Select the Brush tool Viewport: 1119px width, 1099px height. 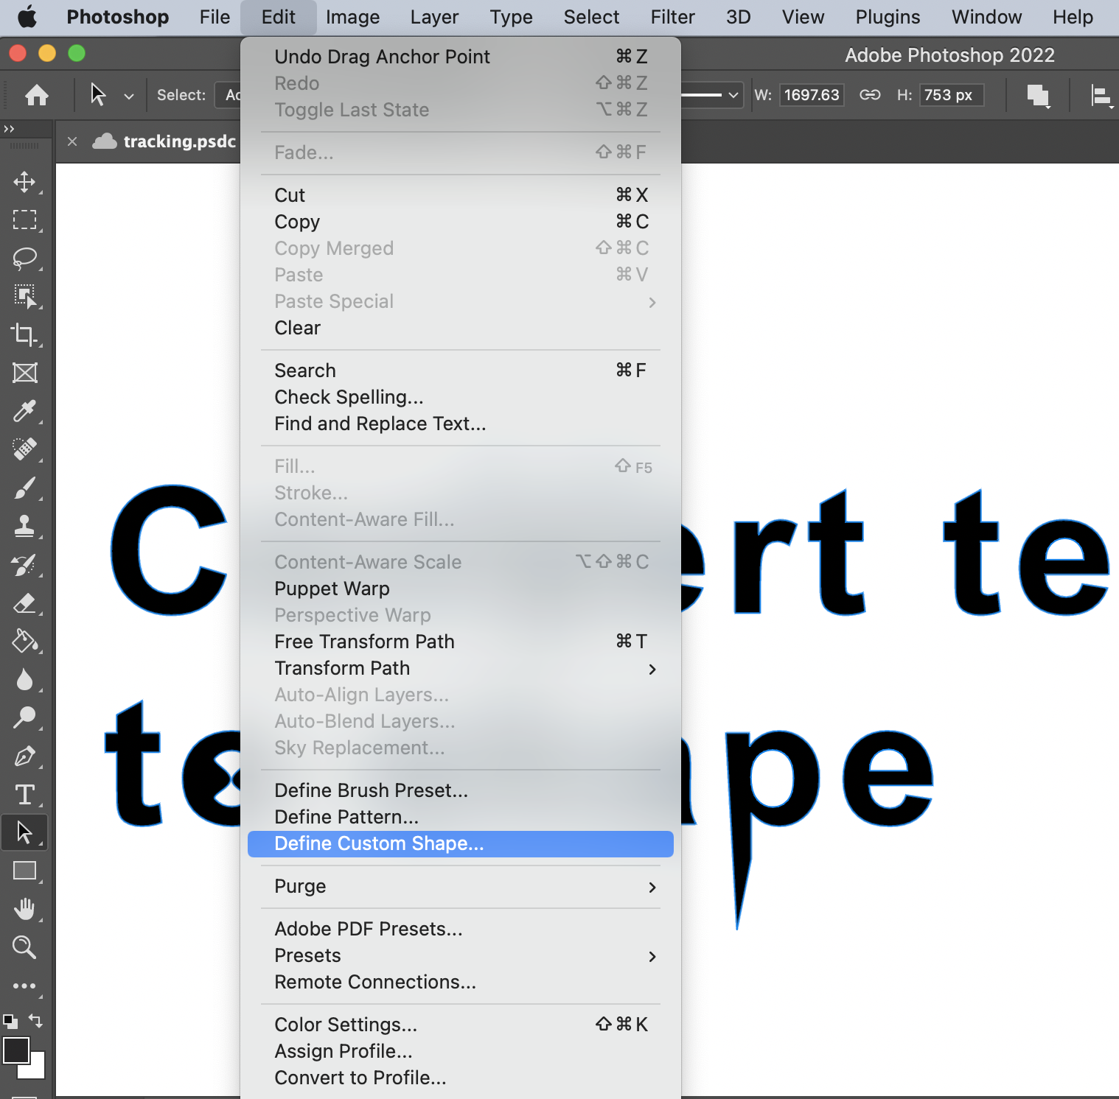click(24, 488)
